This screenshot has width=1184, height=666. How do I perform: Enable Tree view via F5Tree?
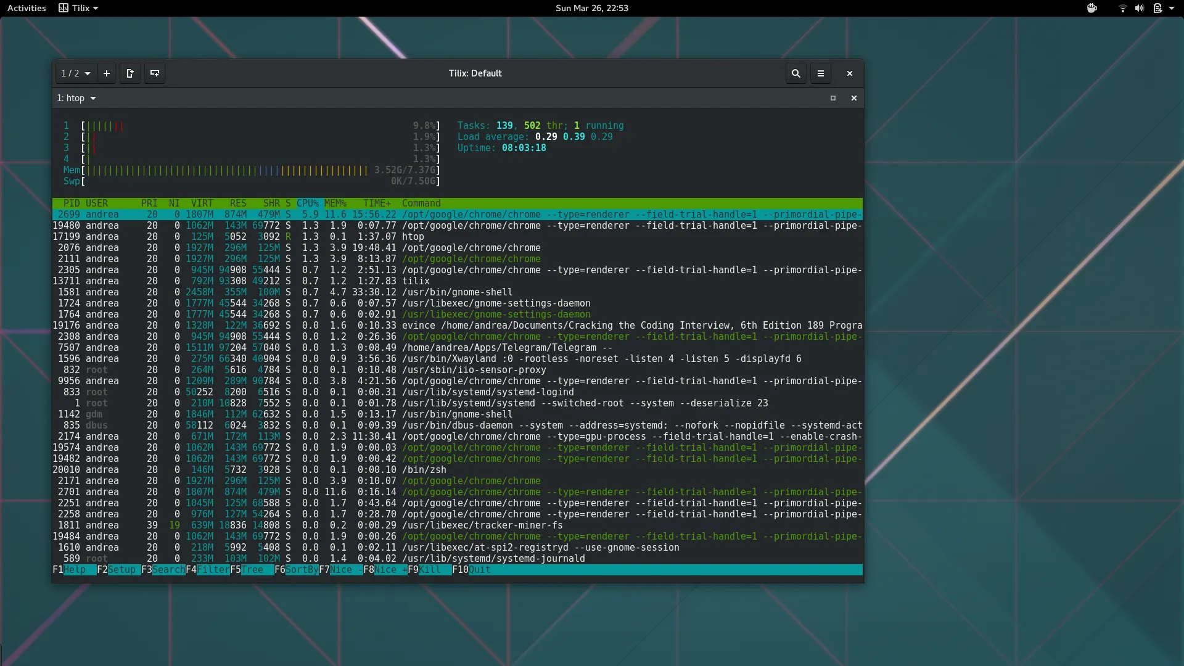coord(249,570)
